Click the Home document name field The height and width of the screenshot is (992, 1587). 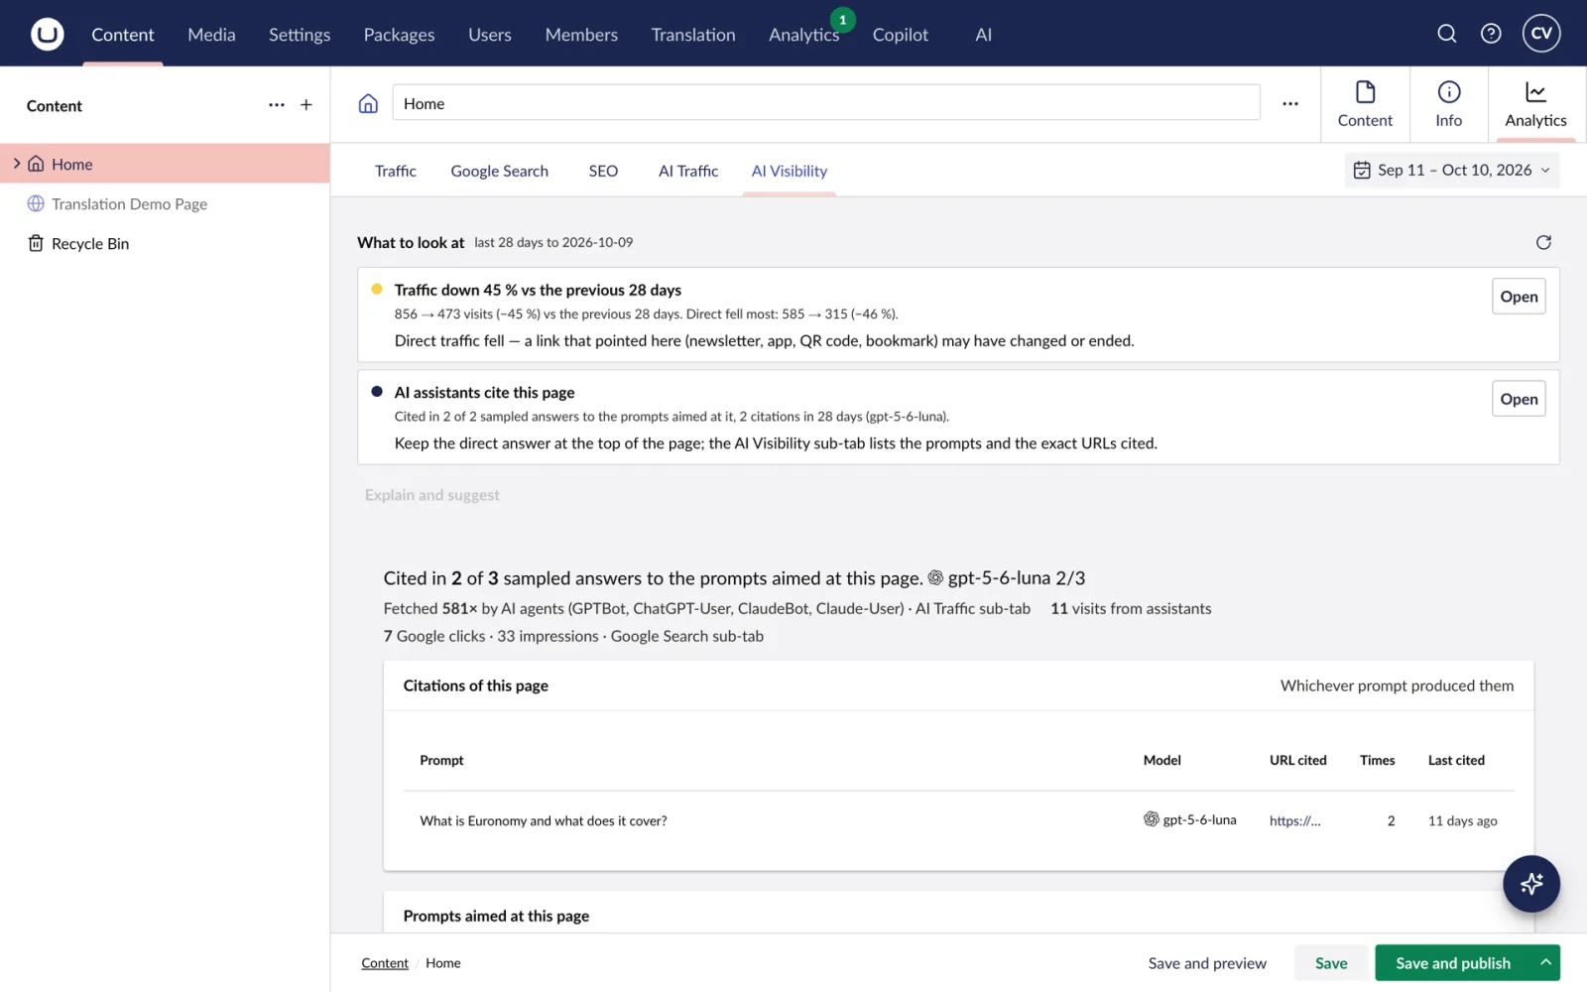coord(826,103)
